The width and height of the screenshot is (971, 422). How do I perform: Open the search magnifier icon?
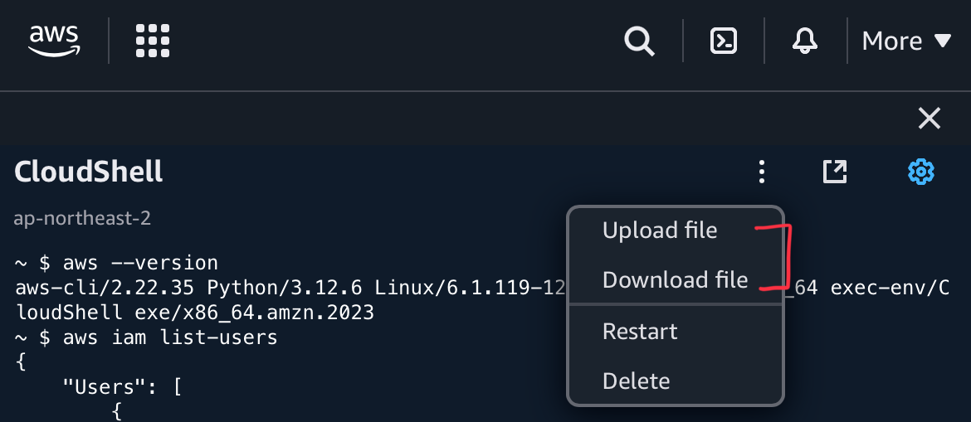[x=639, y=41]
